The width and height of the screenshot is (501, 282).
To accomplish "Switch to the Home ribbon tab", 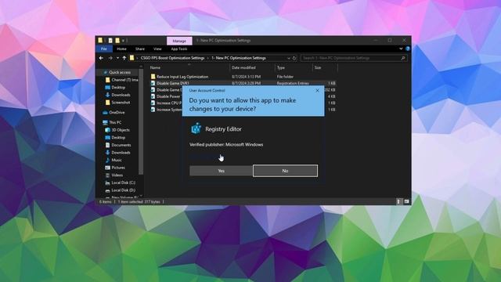I will click(121, 49).
